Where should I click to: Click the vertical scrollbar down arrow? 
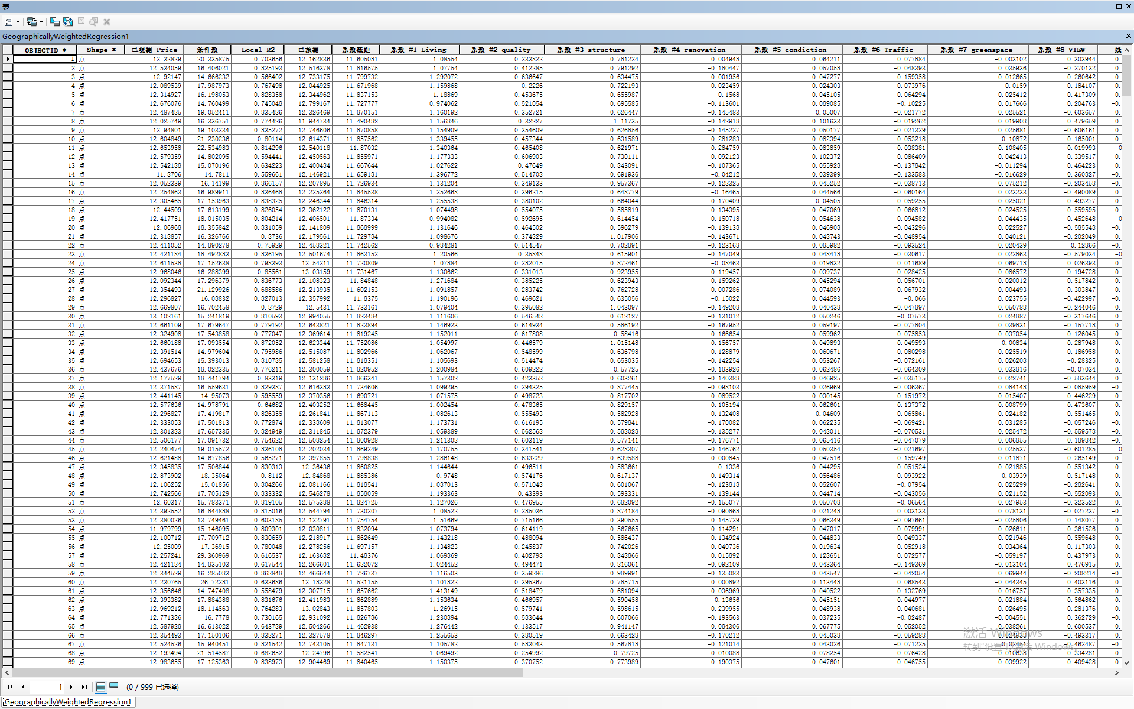tap(1126, 662)
